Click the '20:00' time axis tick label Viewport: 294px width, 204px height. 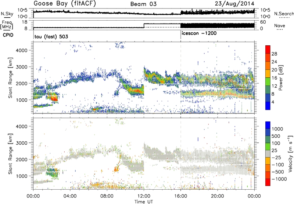[x=218, y=196]
